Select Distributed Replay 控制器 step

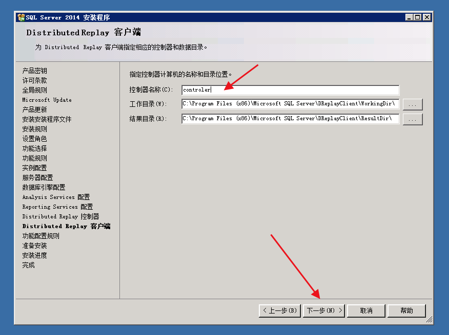pos(60,216)
